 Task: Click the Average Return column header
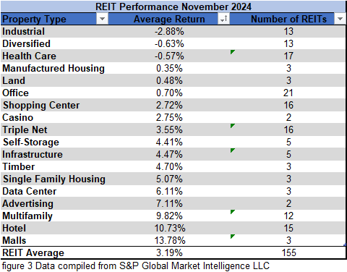[x=169, y=19]
